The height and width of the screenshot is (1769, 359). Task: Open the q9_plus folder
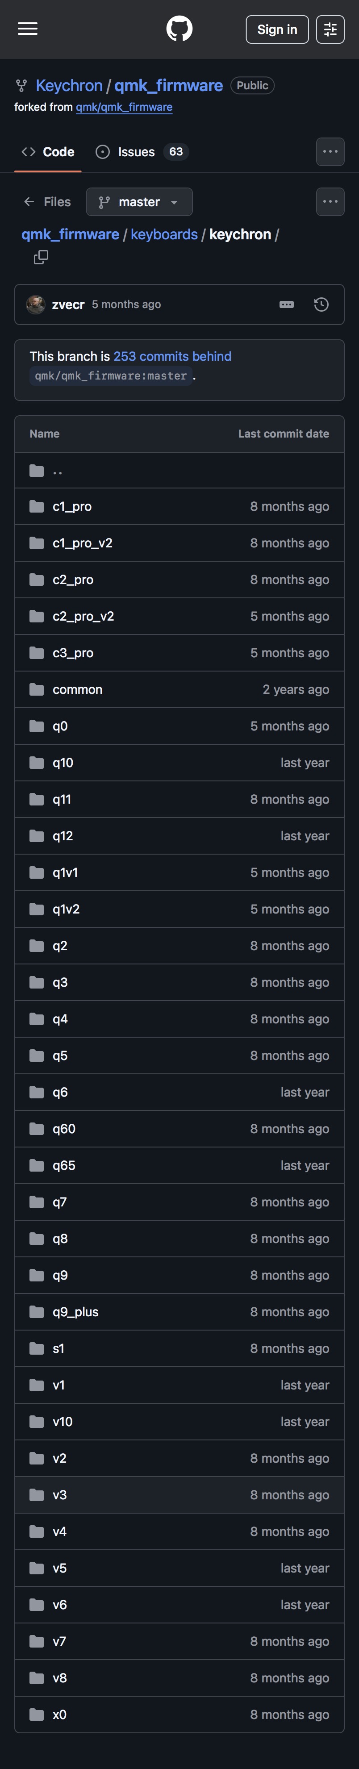click(75, 1312)
